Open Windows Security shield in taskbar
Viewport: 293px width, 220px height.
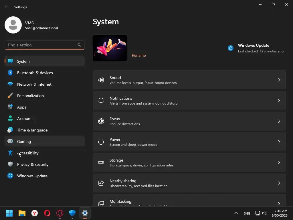(72, 213)
